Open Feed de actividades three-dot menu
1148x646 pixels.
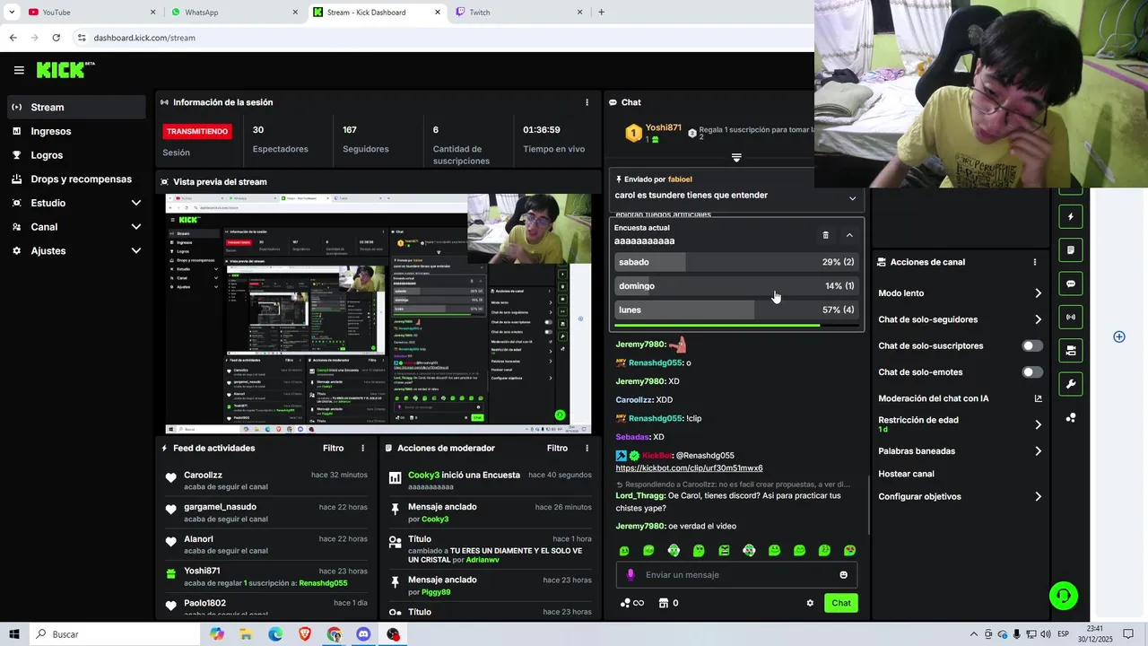[363, 448]
